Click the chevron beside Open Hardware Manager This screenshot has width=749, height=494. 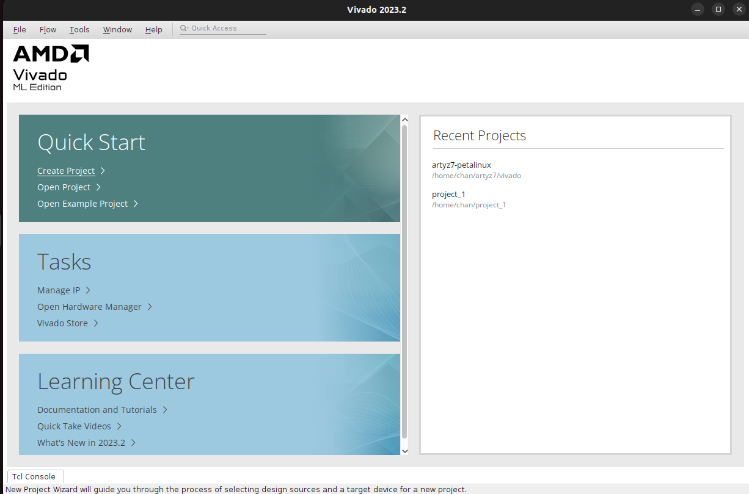point(150,307)
